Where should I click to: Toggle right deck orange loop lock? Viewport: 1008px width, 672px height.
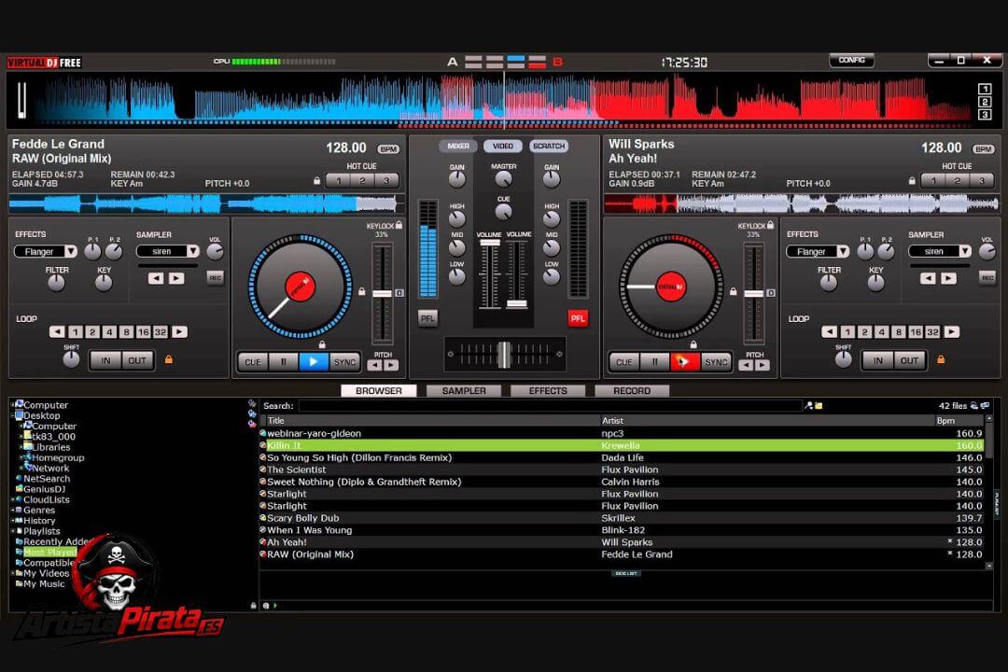coord(941,359)
